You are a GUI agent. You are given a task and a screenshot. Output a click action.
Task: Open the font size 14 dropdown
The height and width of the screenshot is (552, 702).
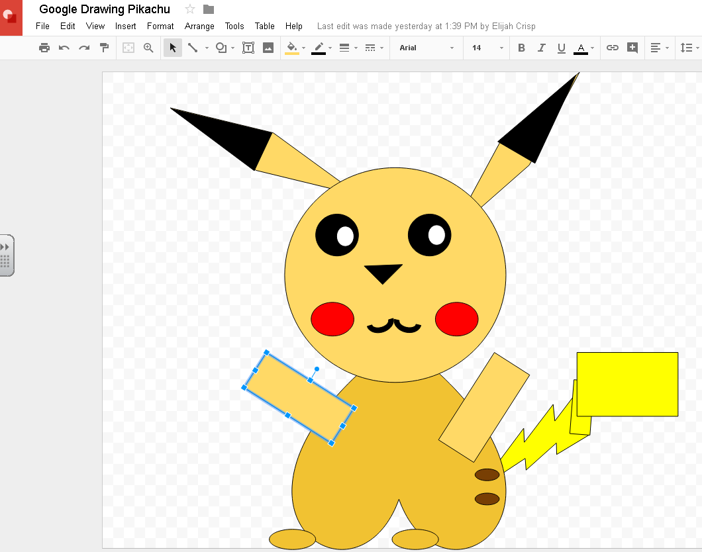coord(487,48)
